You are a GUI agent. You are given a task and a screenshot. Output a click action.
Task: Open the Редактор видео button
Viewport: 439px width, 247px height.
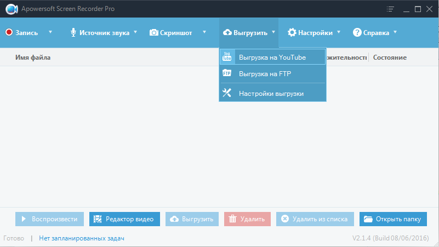pyautogui.click(x=124, y=219)
